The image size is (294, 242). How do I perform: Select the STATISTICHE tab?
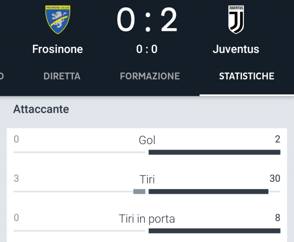coord(247,76)
